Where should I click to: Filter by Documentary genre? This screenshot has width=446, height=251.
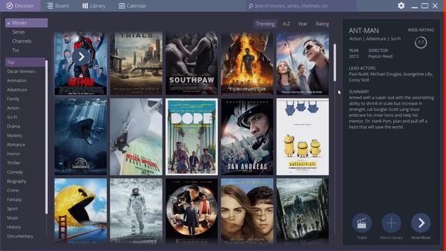click(x=20, y=236)
